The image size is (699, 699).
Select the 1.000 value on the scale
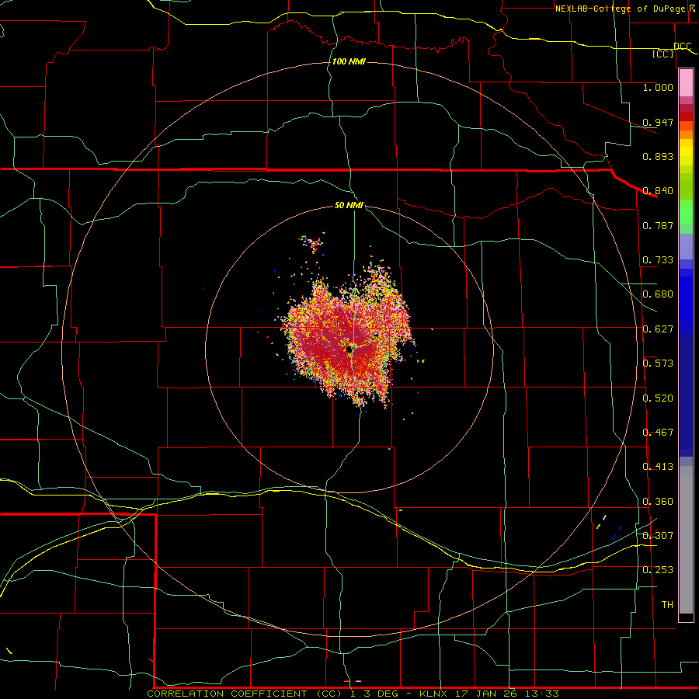coord(658,87)
